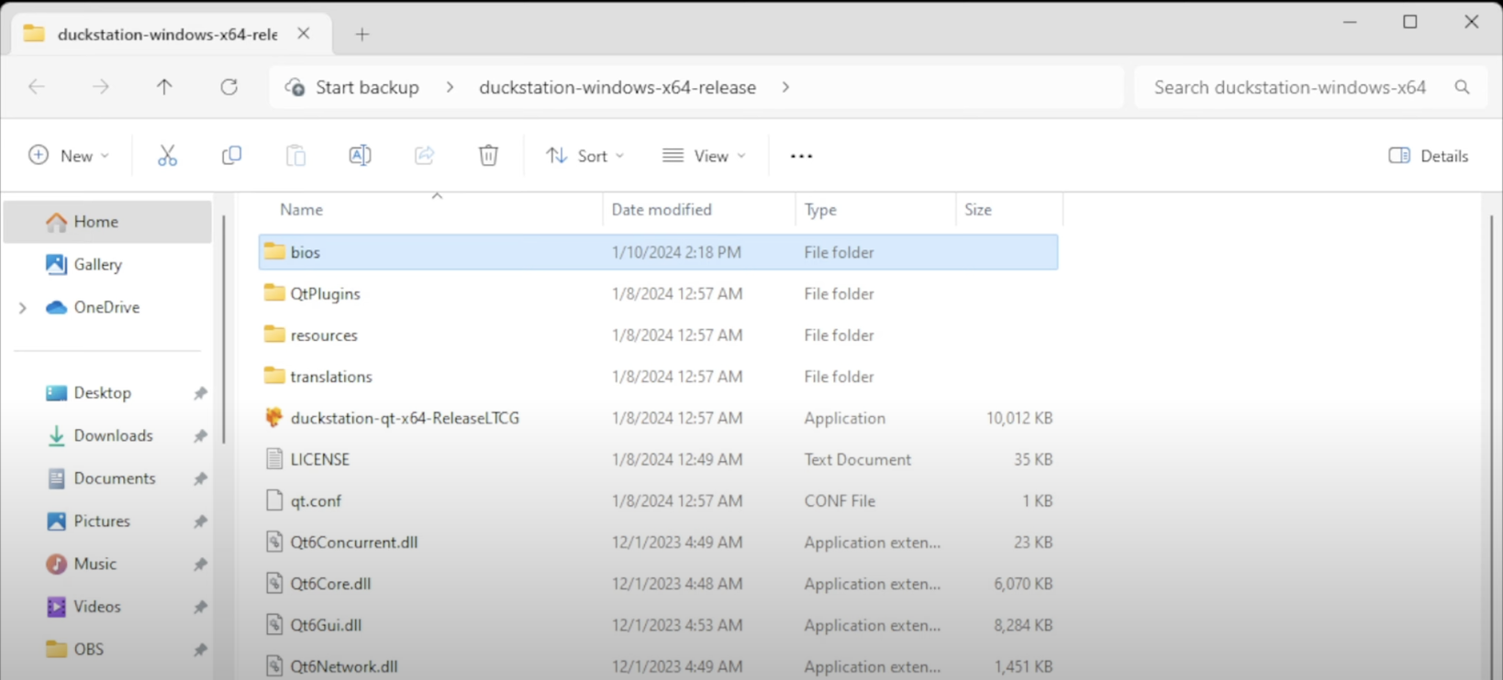
Task: Maximize the File Explorer window
Action: 1410,22
